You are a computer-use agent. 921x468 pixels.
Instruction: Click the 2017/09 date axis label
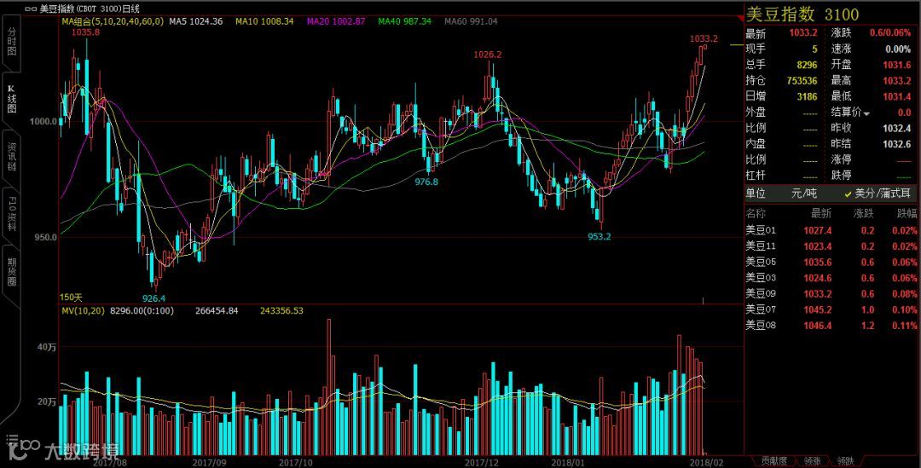point(210,463)
